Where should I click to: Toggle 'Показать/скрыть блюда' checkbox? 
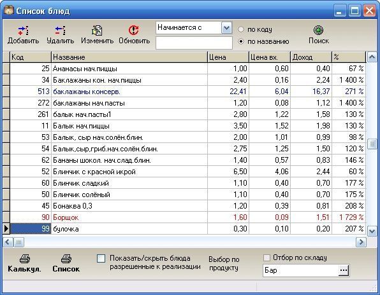[x=101, y=259]
